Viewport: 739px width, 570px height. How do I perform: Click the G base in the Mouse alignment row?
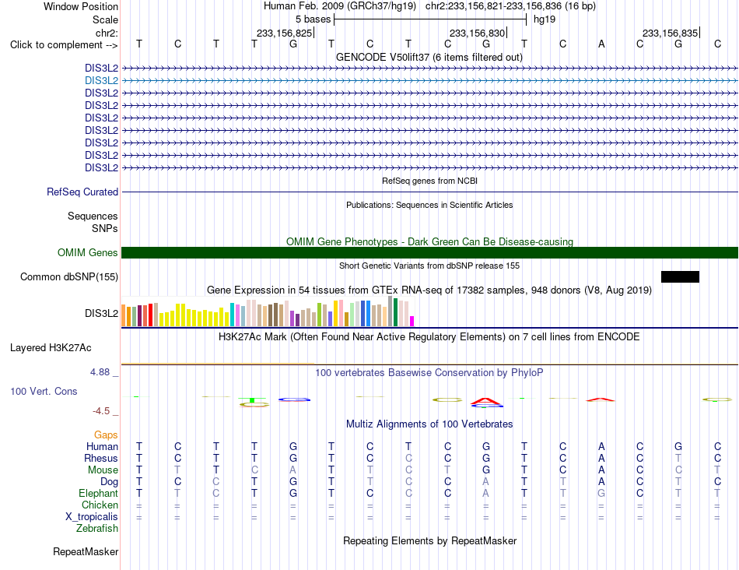pyautogui.click(x=486, y=470)
